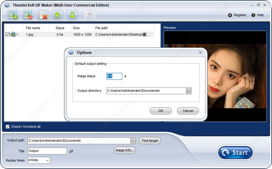Click the Stays column header

click(60, 28)
